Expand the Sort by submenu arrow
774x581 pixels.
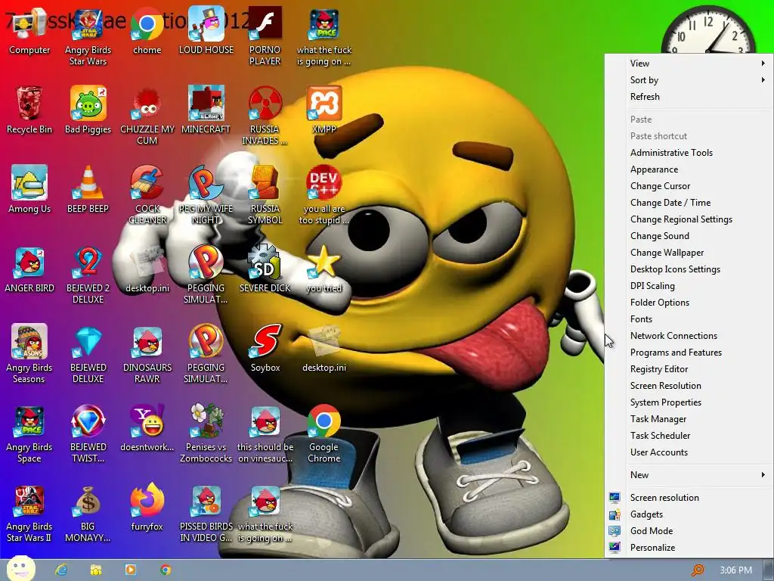pyautogui.click(x=763, y=80)
